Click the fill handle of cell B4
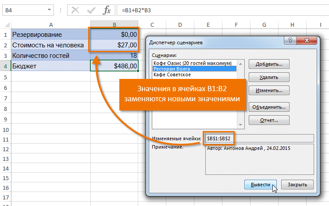The image size is (329, 206). click(138, 71)
